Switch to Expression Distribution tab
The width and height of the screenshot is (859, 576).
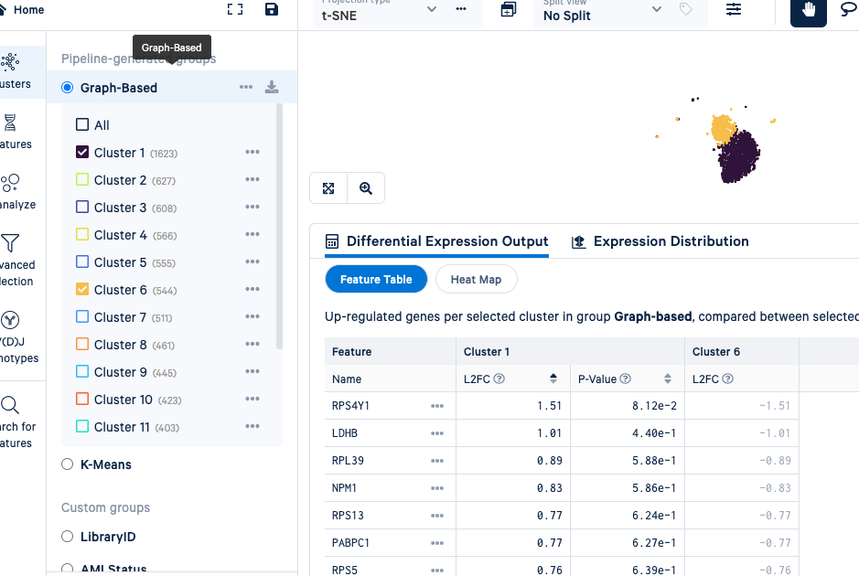pyautogui.click(x=660, y=241)
